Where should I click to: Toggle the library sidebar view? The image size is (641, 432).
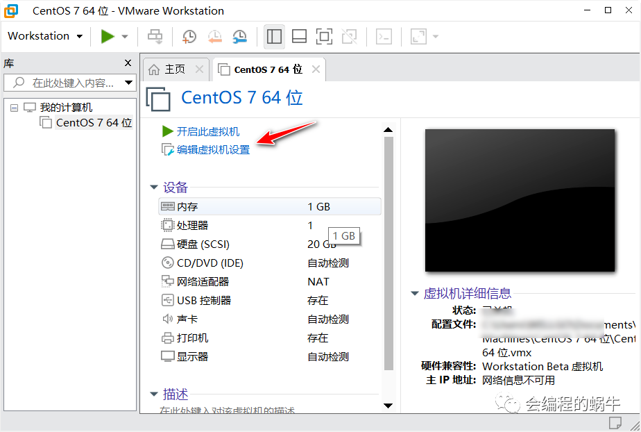[x=274, y=36]
